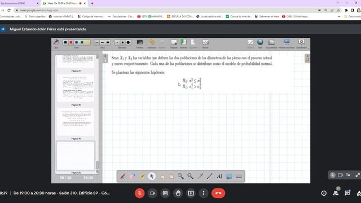Reload the Meet page
This screenshot has width=361, height=203.
point(9,10)
